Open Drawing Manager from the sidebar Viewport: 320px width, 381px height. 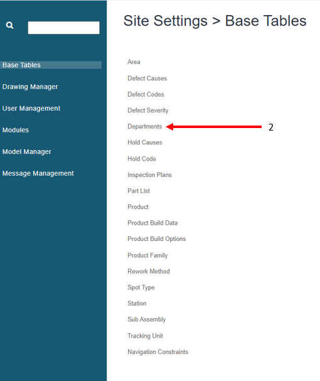(30, 87)
